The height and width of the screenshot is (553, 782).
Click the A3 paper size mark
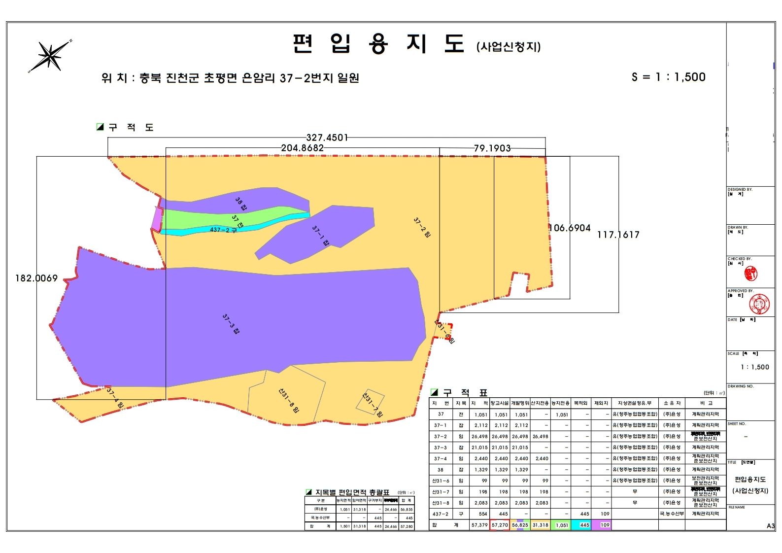(x=771, y=526)
